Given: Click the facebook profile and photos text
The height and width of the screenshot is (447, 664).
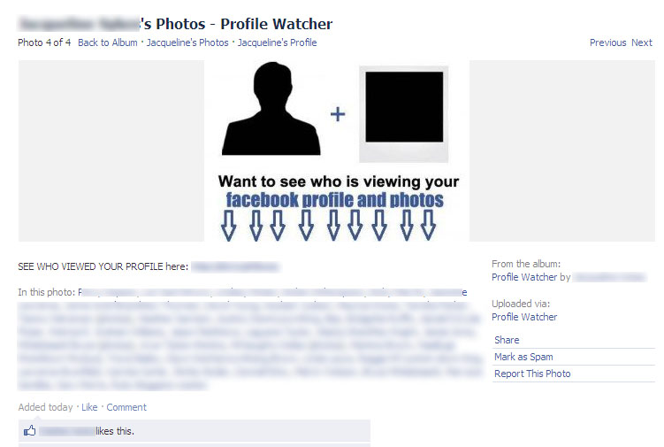Looking at the screenshot, I should click(334, 200).
